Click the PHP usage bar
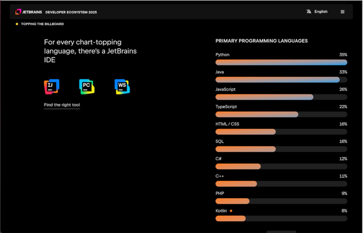The height and width of the screenshot is (233, 363). pyautogui.click(x=281, y=201)
